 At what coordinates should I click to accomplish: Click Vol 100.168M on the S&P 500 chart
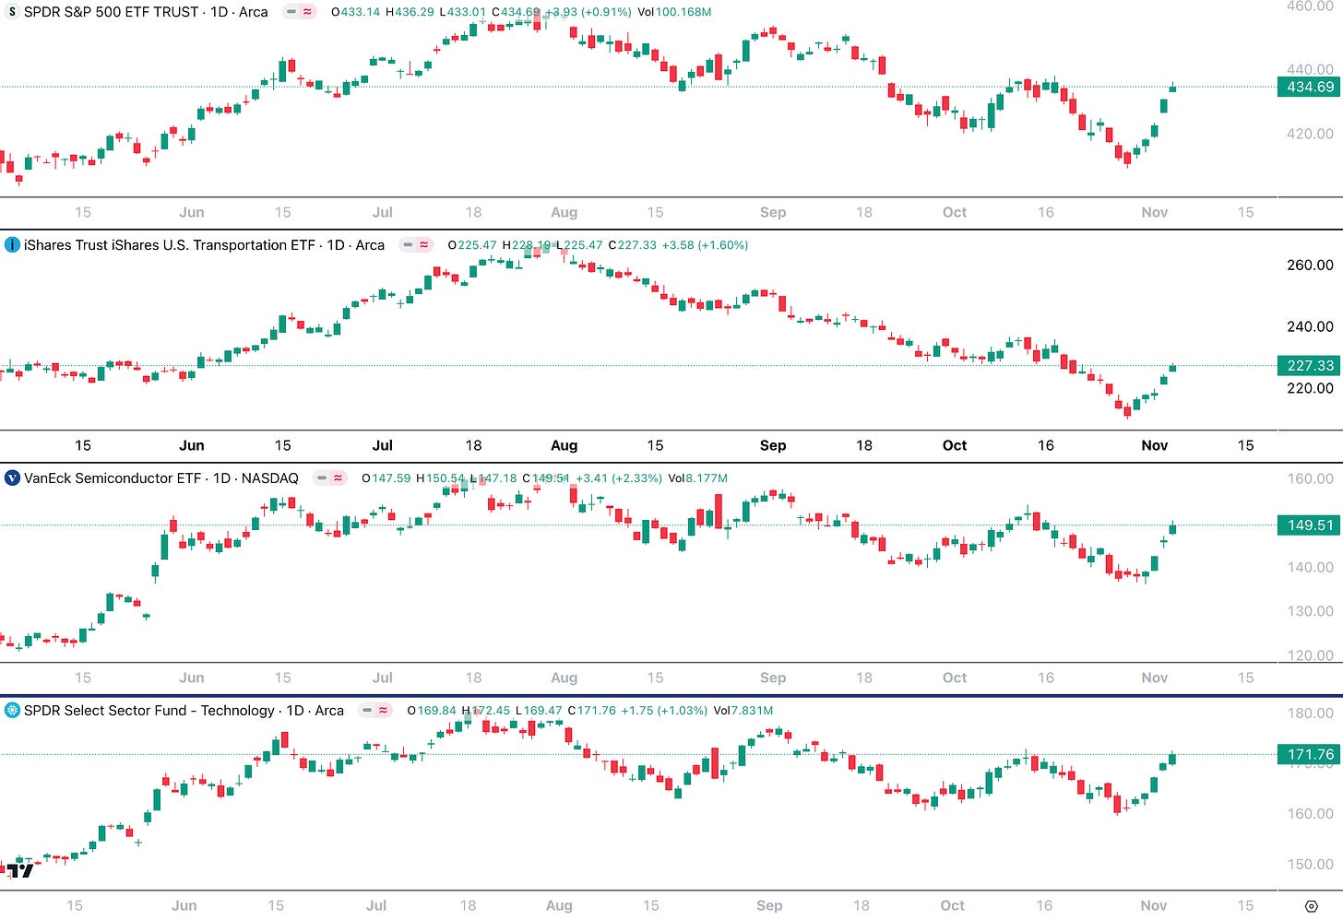point(674,12)
